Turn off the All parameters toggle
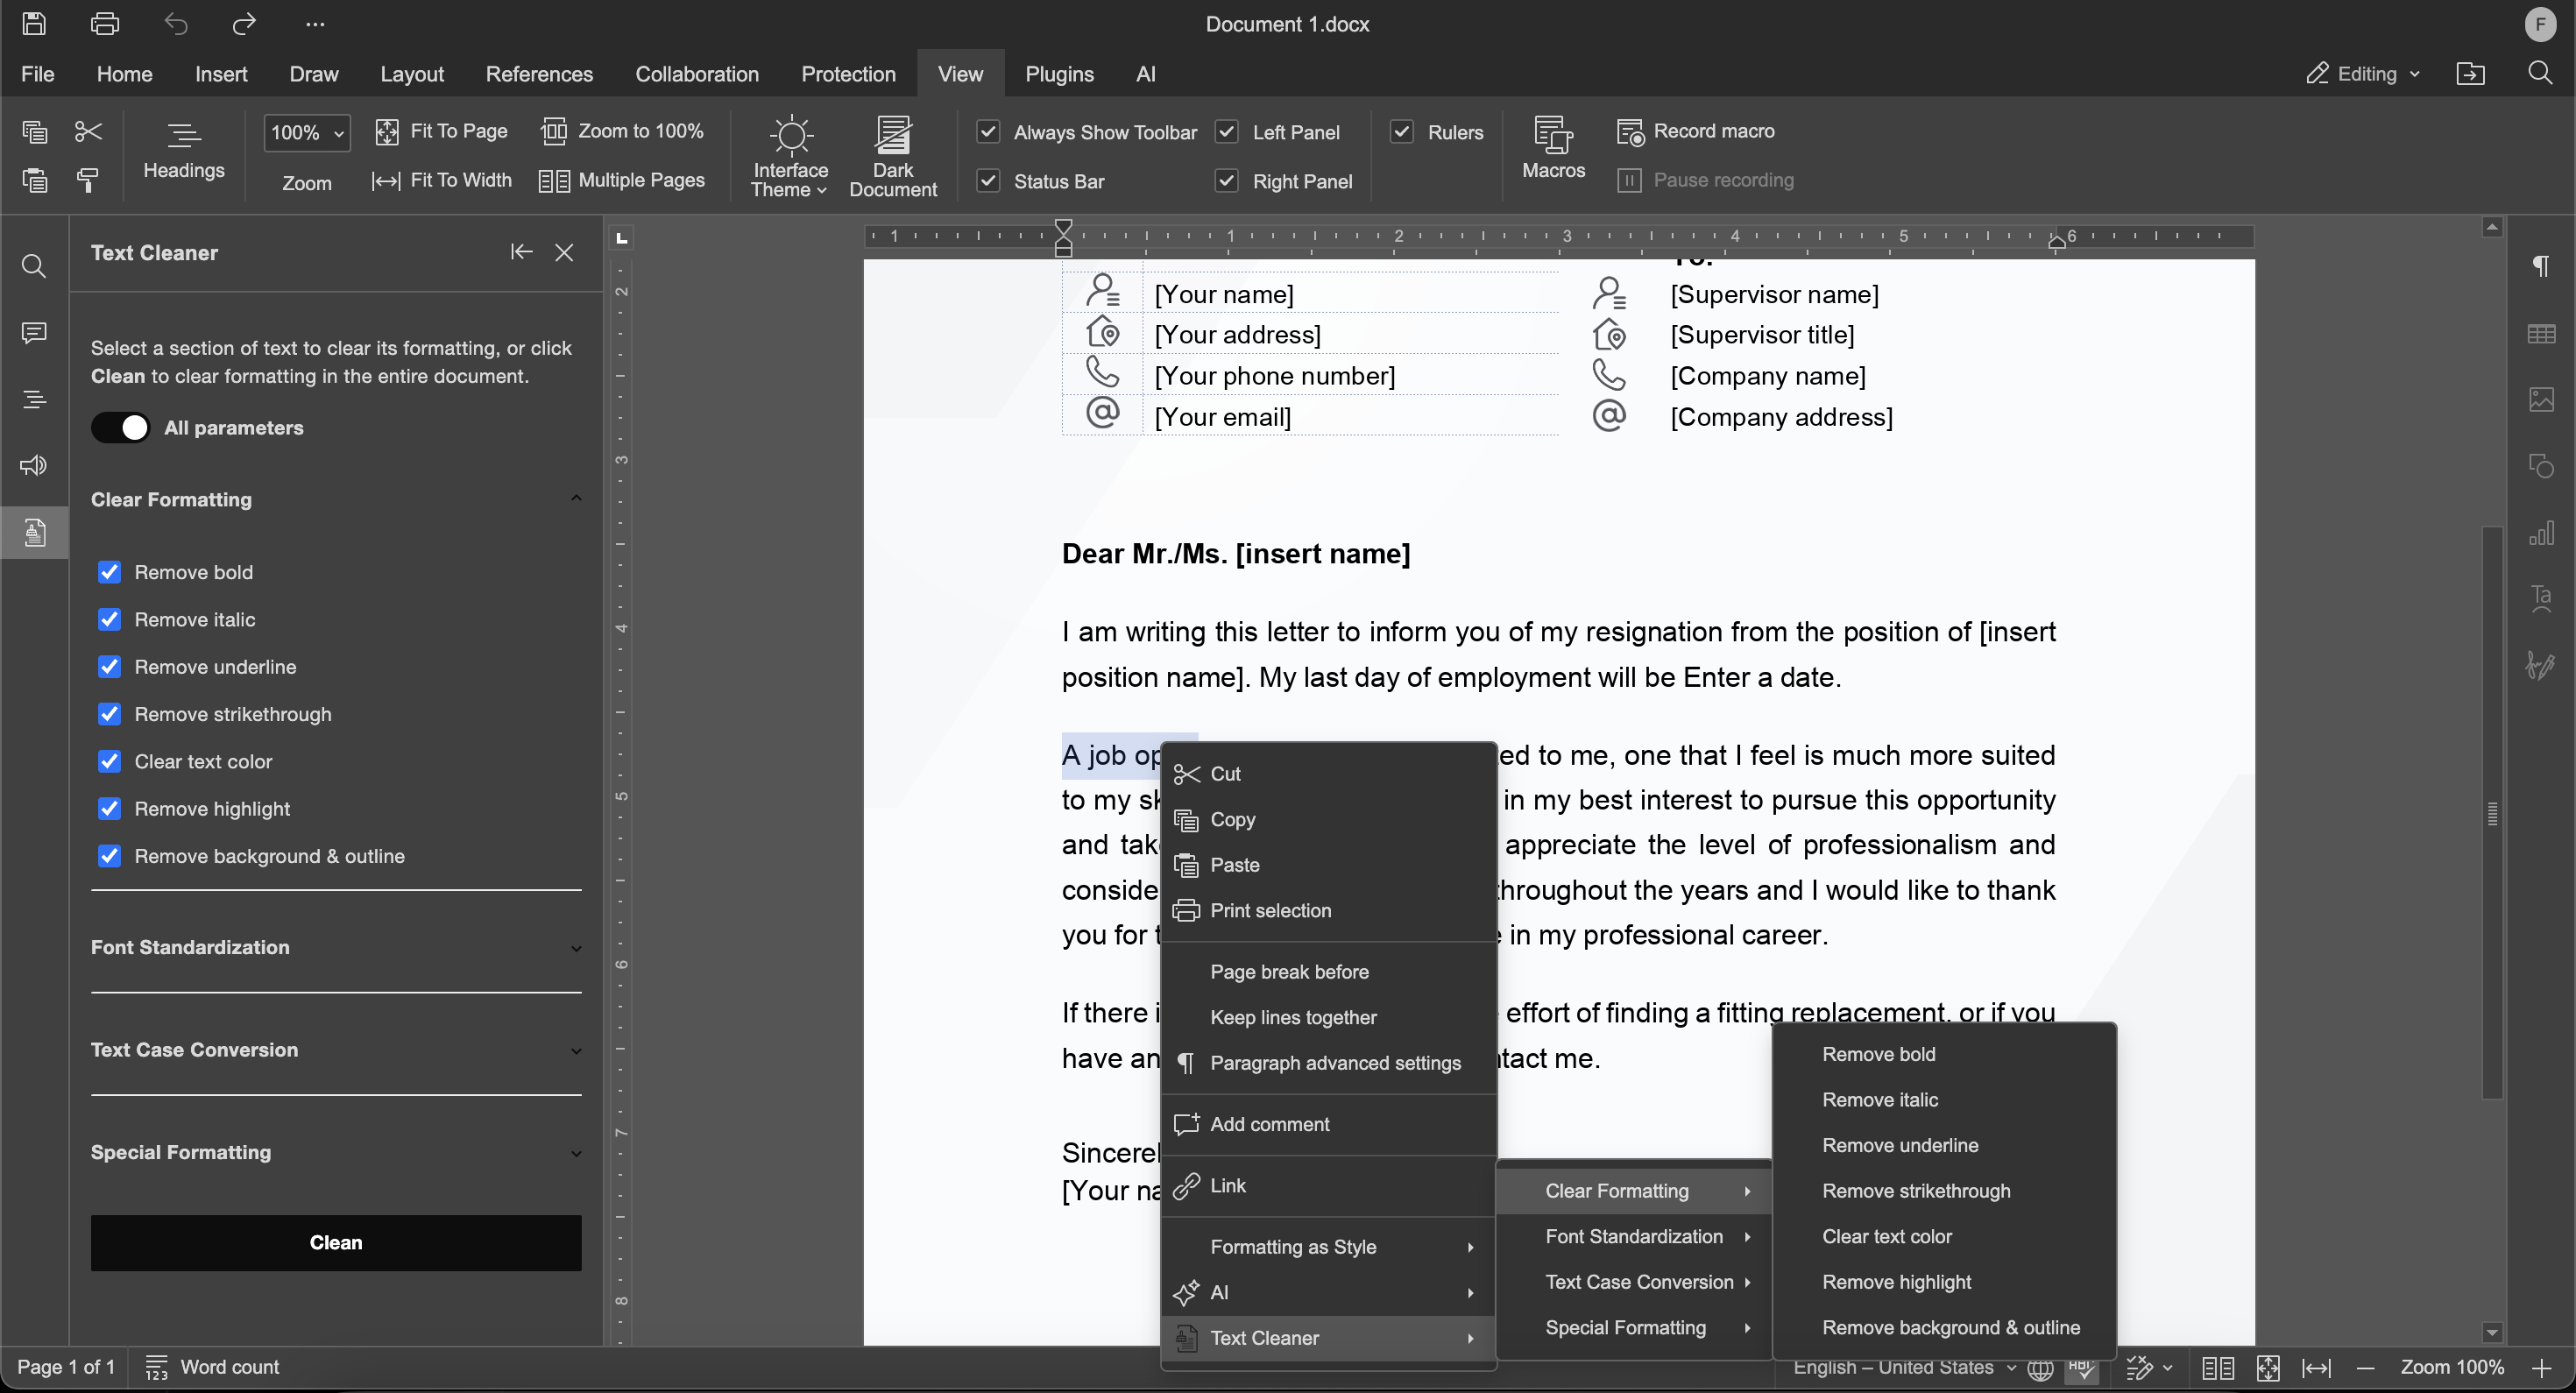Screen dimensions: 2576x1393 pyautogui.click(x=120, y=427)
